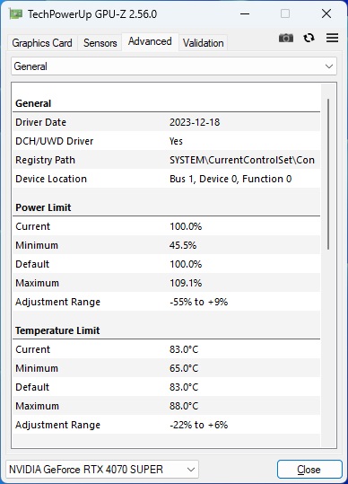Select the -55% to +9% adjustment range

click(198, 302)
